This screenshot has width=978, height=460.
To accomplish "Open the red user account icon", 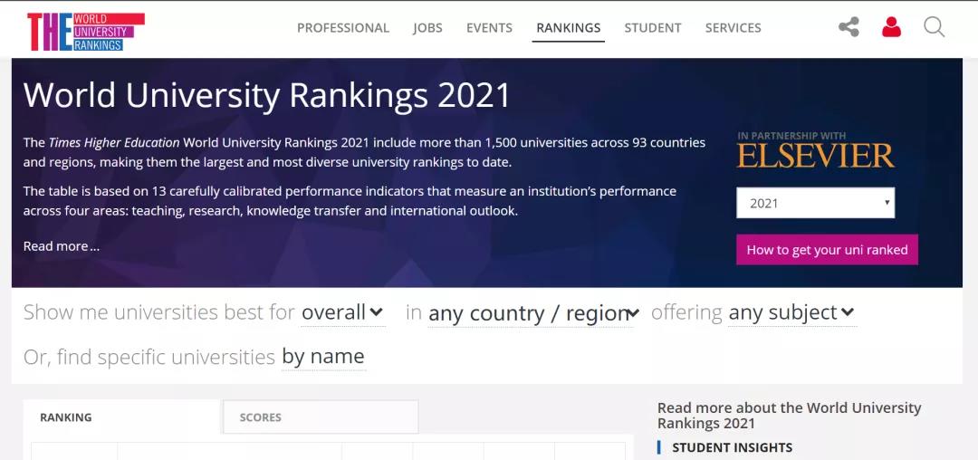I will coord(891,27).
